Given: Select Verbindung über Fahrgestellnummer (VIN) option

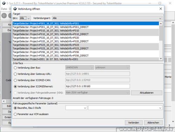Looking at the screenshot, I should point(15,93).
